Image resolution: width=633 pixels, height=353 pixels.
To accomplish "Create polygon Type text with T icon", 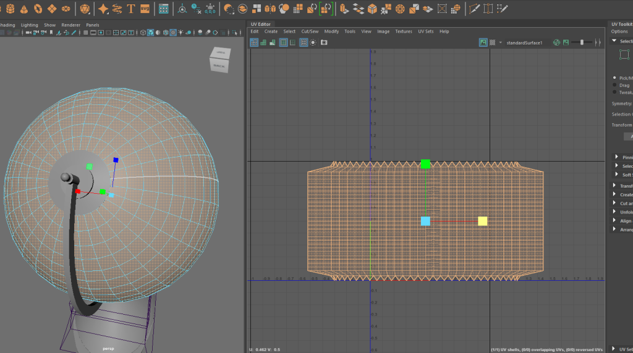I will point(131,9).
